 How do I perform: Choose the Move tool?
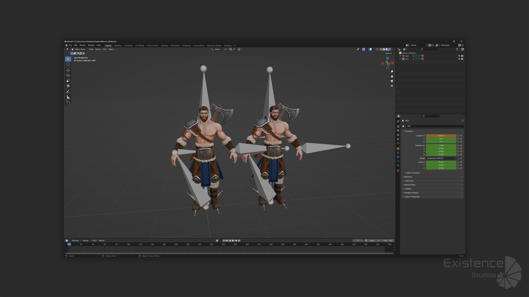coord(68,70)
